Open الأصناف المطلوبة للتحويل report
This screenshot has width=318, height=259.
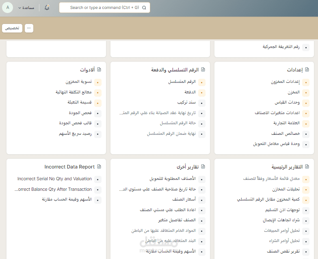173,179
